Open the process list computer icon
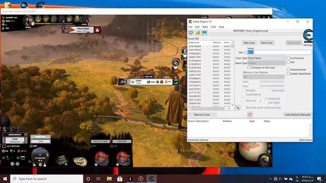Viewport: 326px width, 183px height. pyautogui.click(x=191, y=33)
